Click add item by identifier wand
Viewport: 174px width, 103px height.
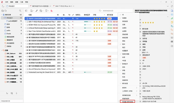[37, 11]
